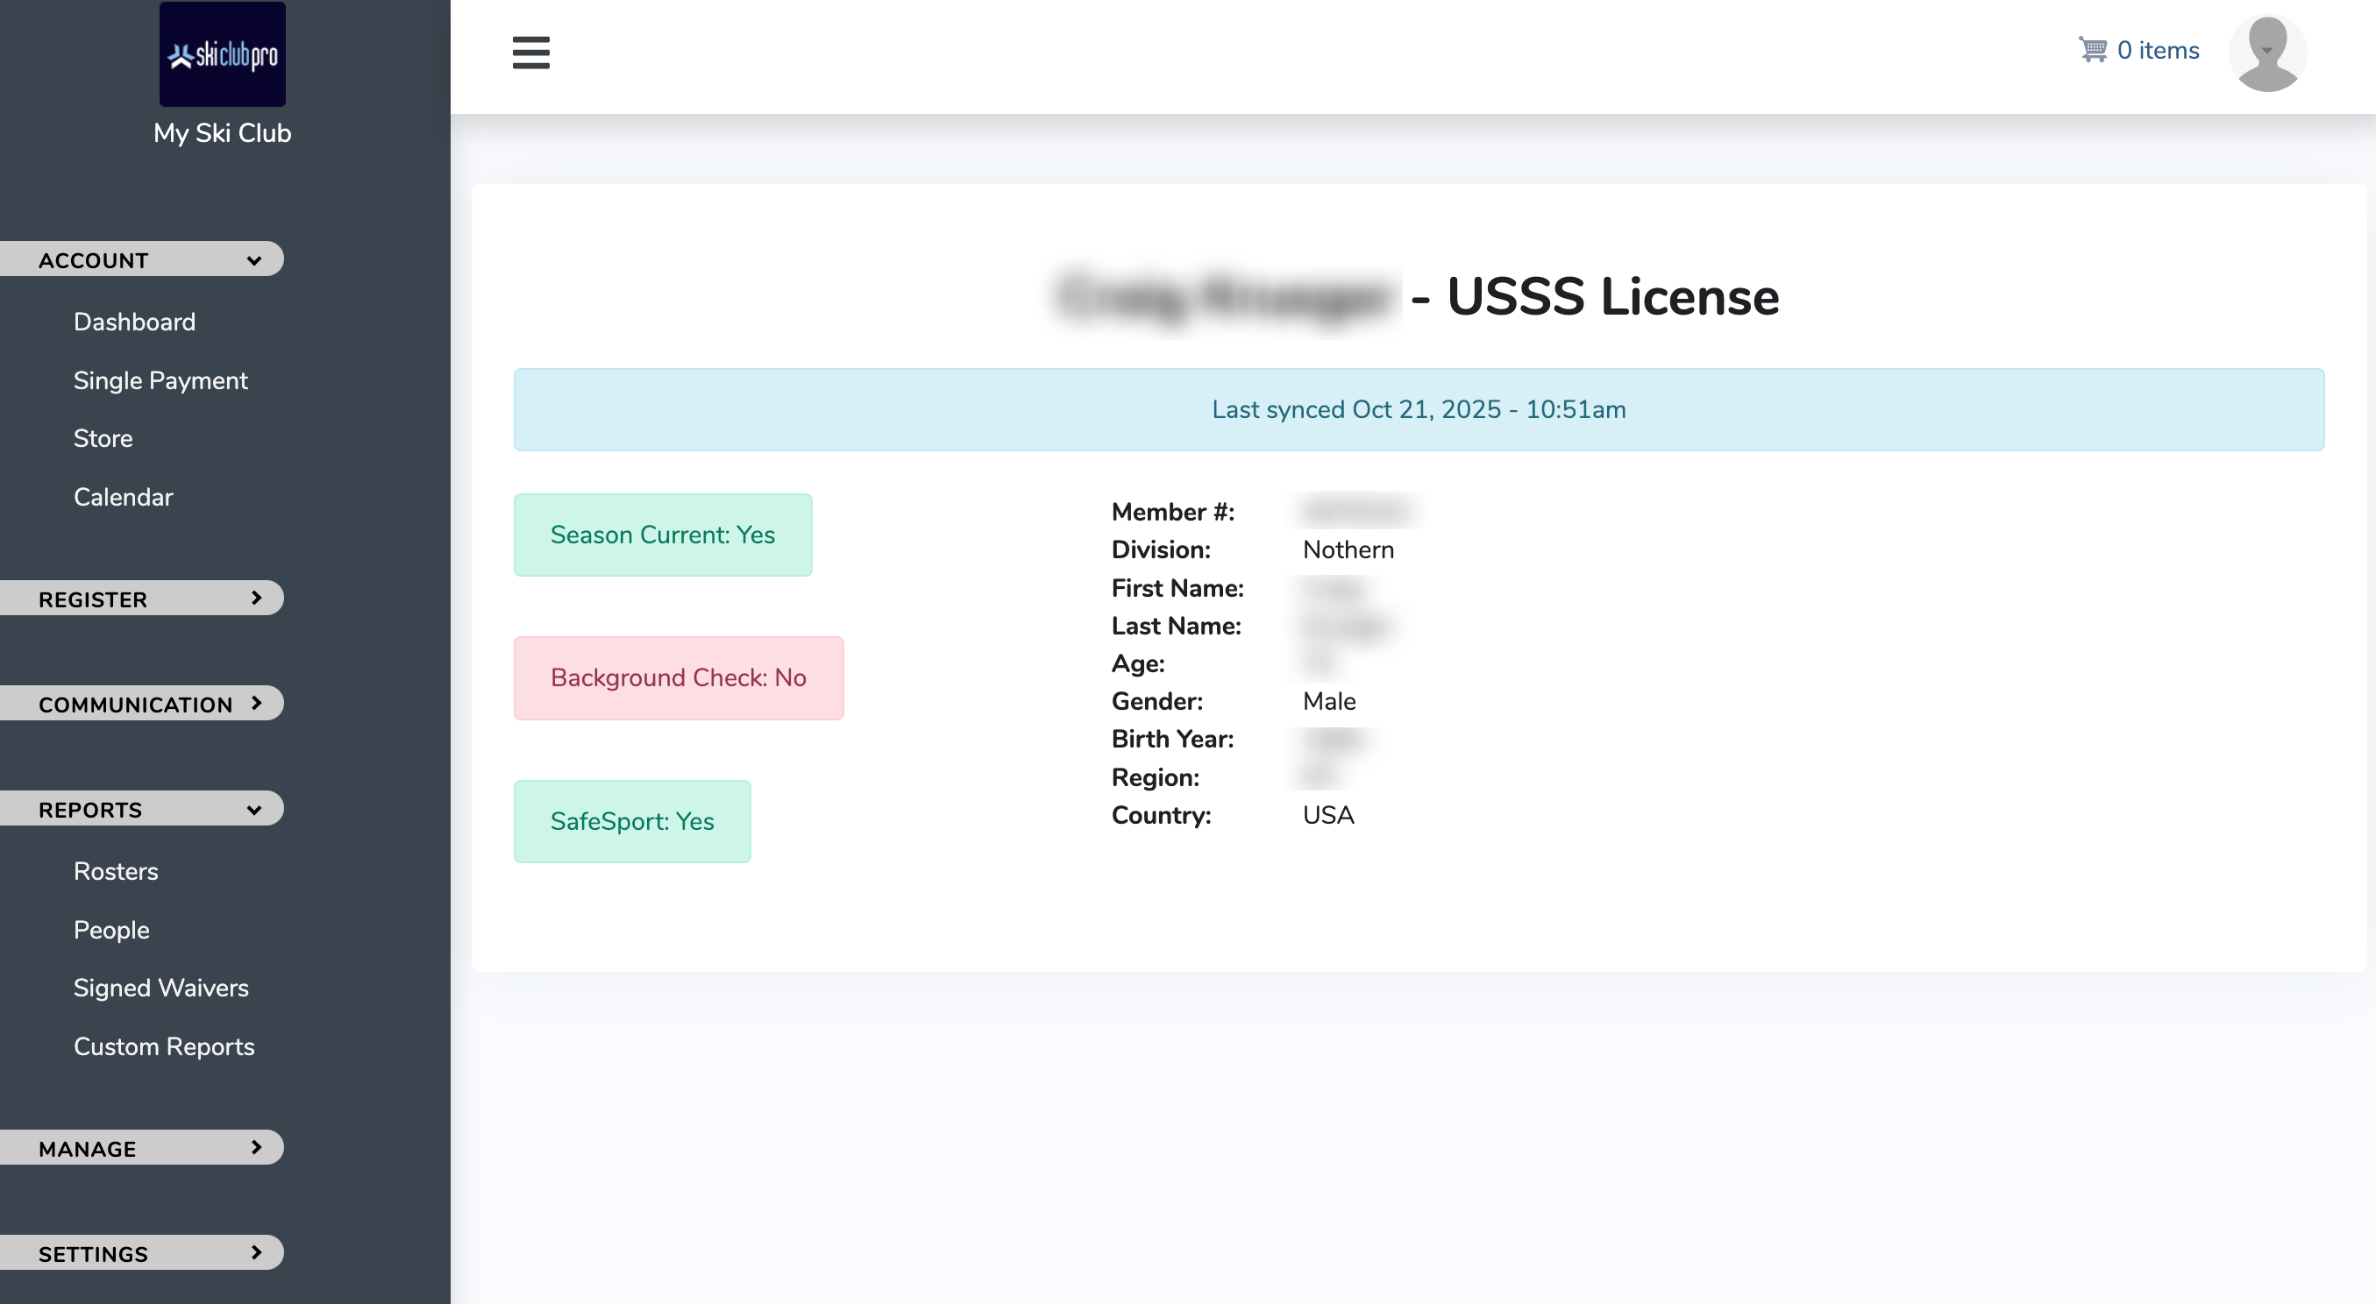Screen dimensions: 2376x1304
Task: Open the Calendar page
Action: [124, 497]
